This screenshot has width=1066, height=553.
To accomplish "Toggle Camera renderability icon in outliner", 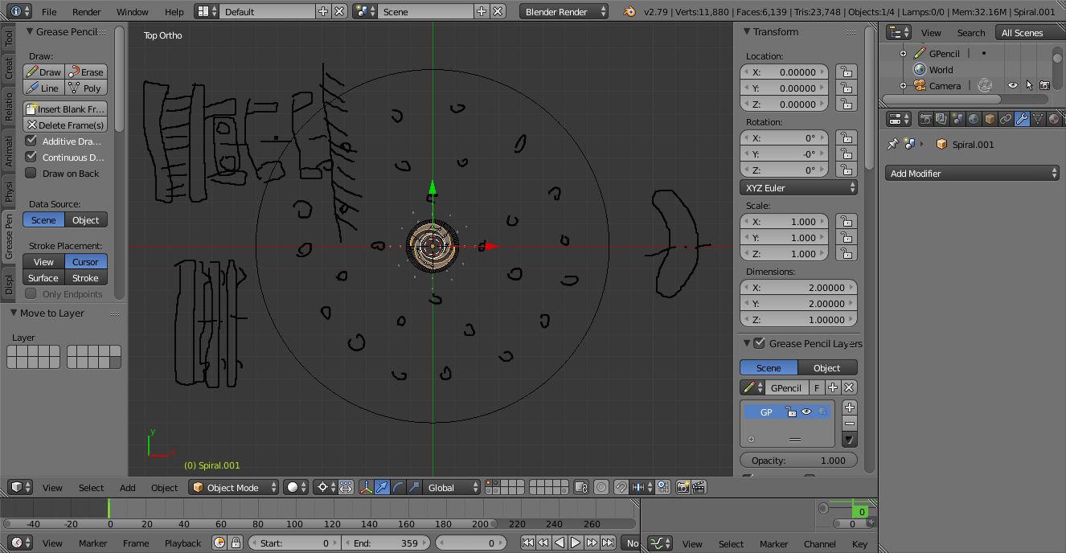I will 1044,85.
